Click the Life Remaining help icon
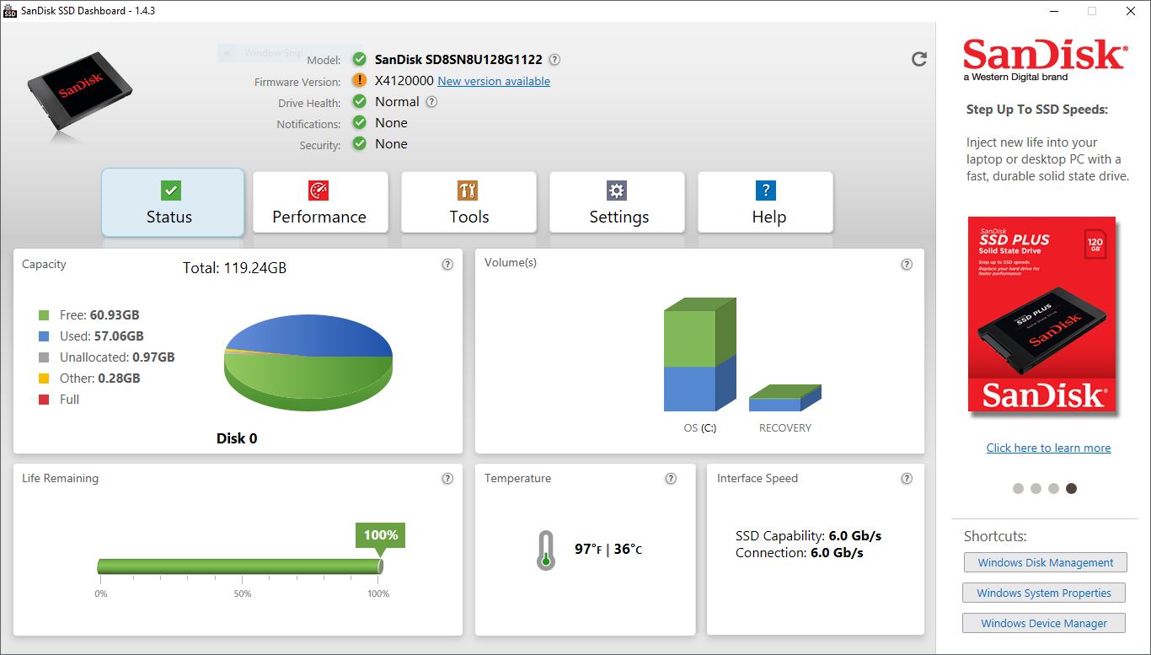 [x=447, y=479]
